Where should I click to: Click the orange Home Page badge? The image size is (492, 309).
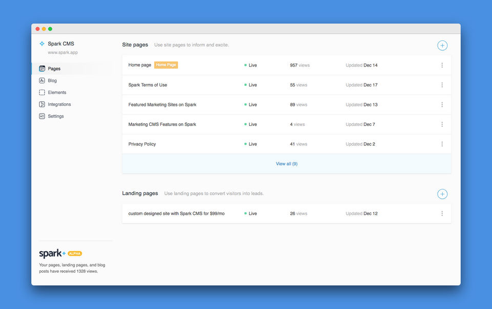coord(166,65)
